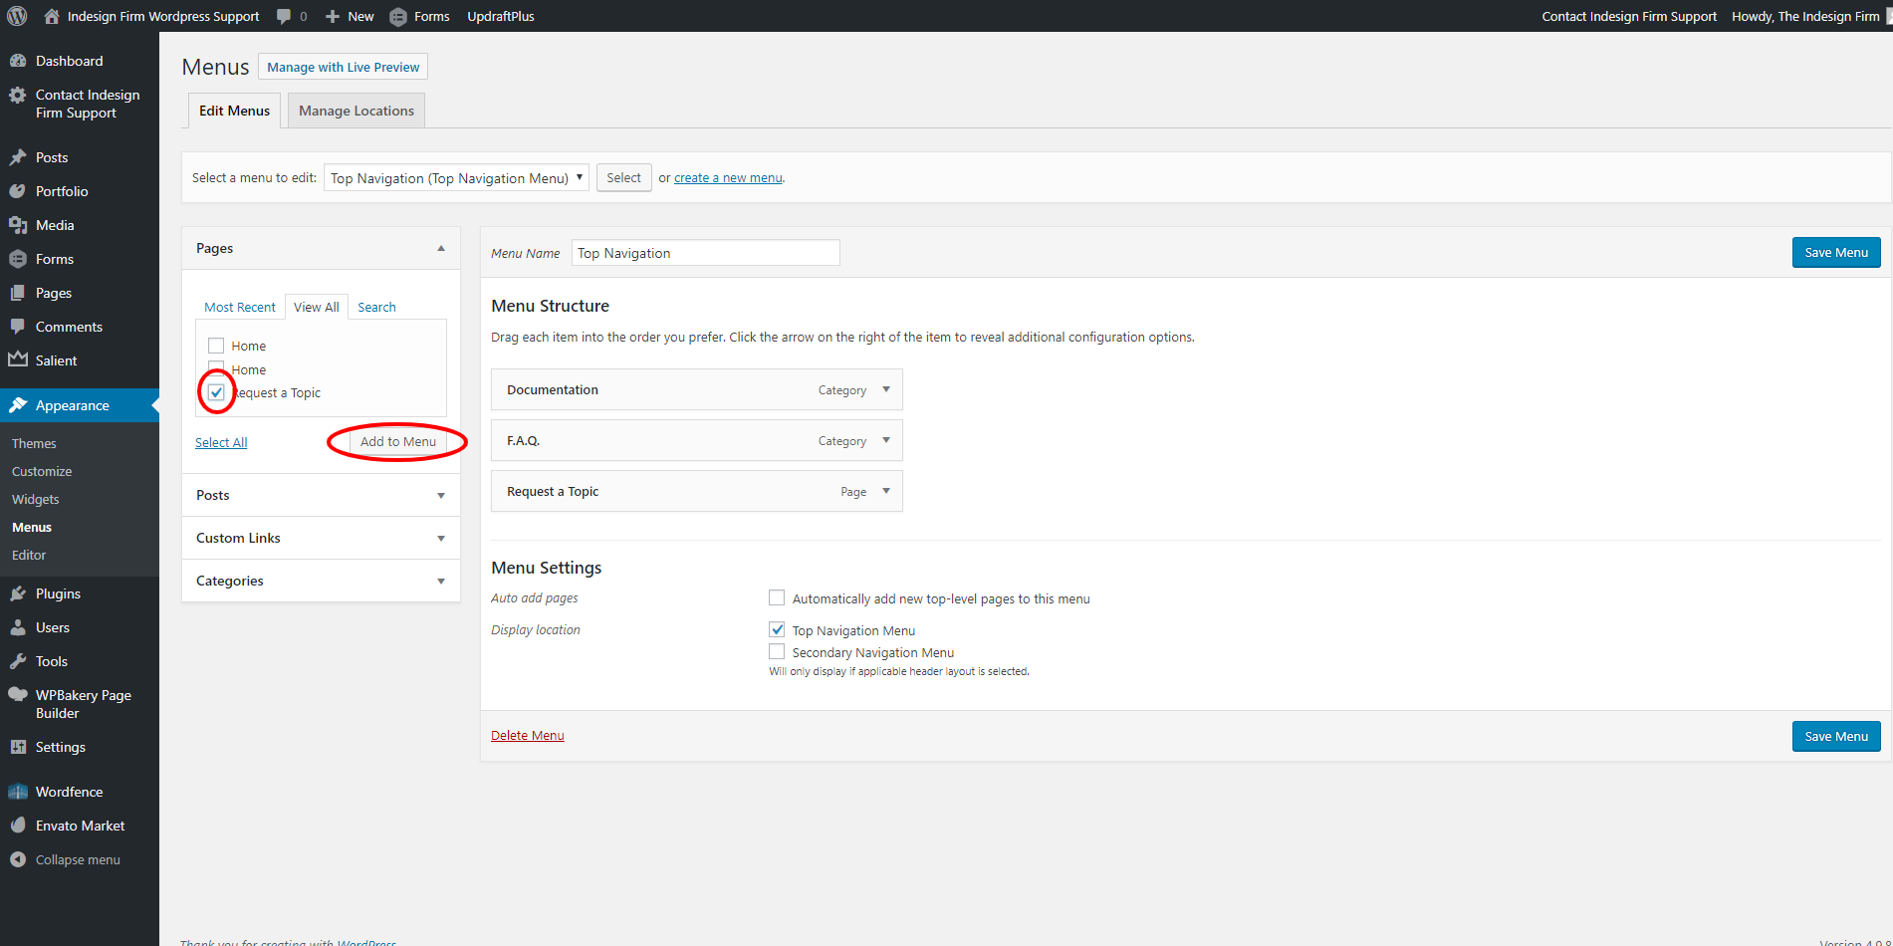1893x946 pixels.
Task: Open the Dashboard icon in sidebar
Action: pos(18,61)
